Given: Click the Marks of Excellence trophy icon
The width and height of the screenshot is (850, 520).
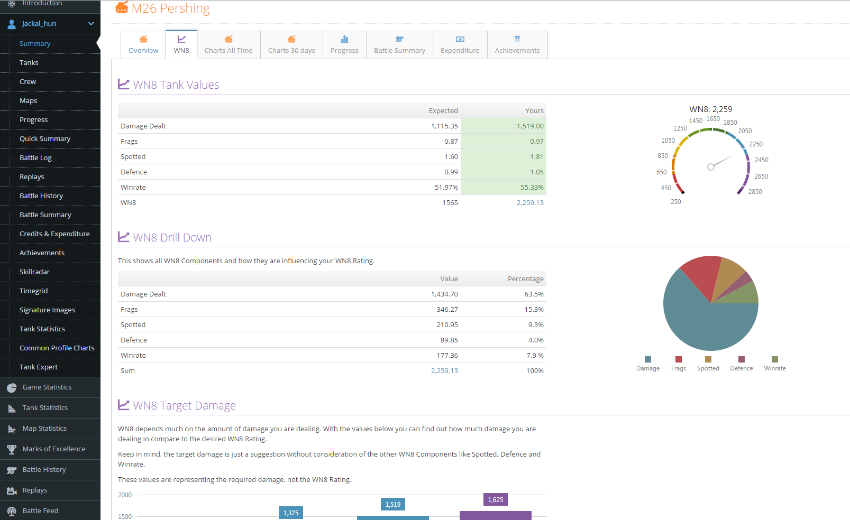Looking at the screenshot, I should [12, 449].
